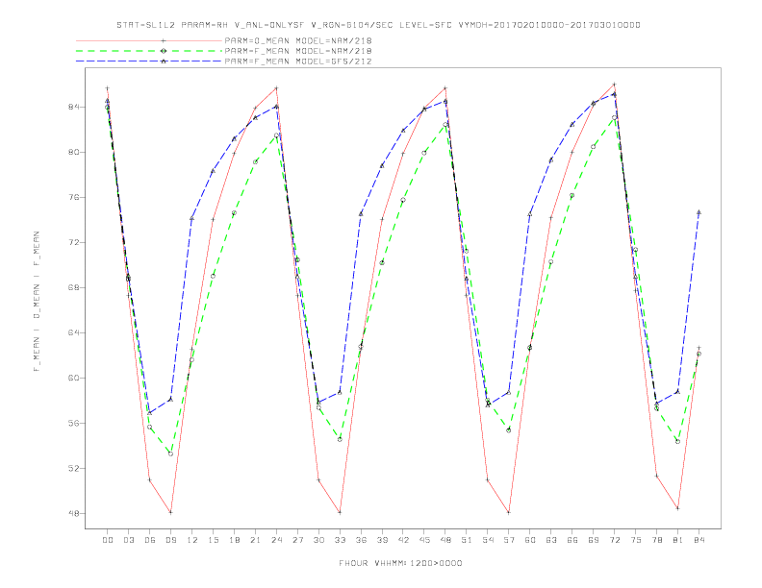Click the blue GFS triangle marker at hour 84

pyautogui.click(x=698, y=212)
